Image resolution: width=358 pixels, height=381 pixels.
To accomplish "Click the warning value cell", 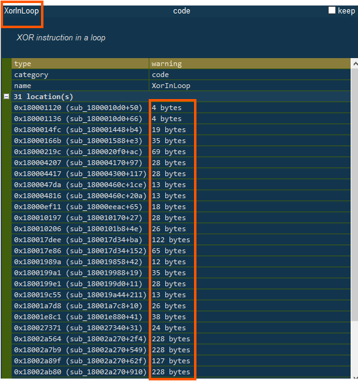I will [250, 64].
